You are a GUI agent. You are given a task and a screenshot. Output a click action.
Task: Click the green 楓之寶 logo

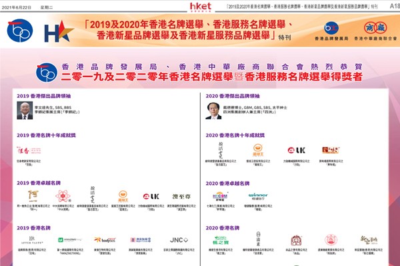coord(221,240)
